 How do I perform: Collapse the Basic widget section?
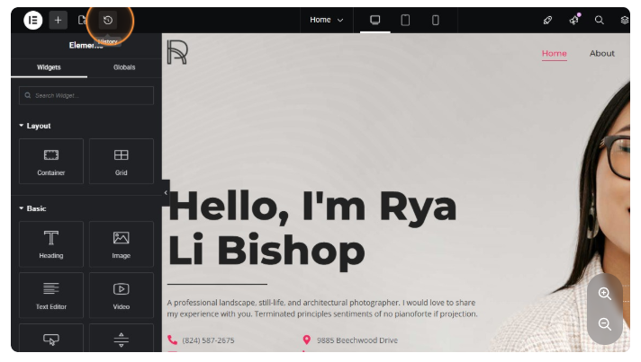coord(33,208)
